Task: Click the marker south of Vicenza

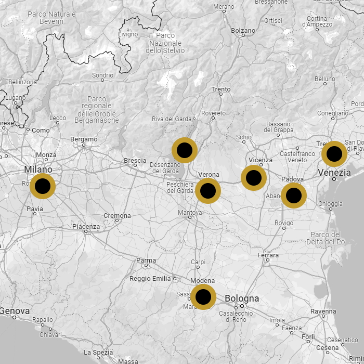Action: click(254, 178)
